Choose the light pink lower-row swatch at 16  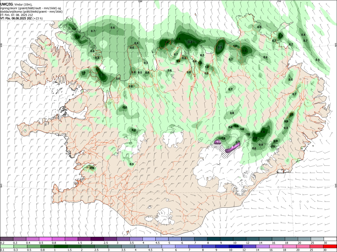[x=276, y=246]
